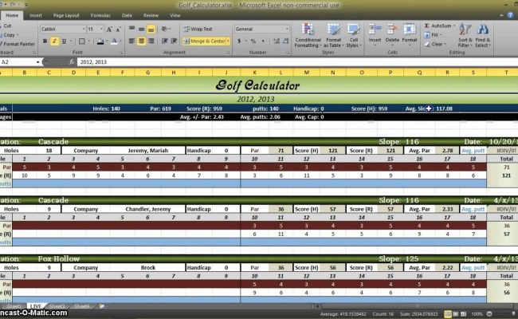Click the Font Color swatch
Image resolution: width=518 pixels, height=319 pixels.
[x=114, y=41]
